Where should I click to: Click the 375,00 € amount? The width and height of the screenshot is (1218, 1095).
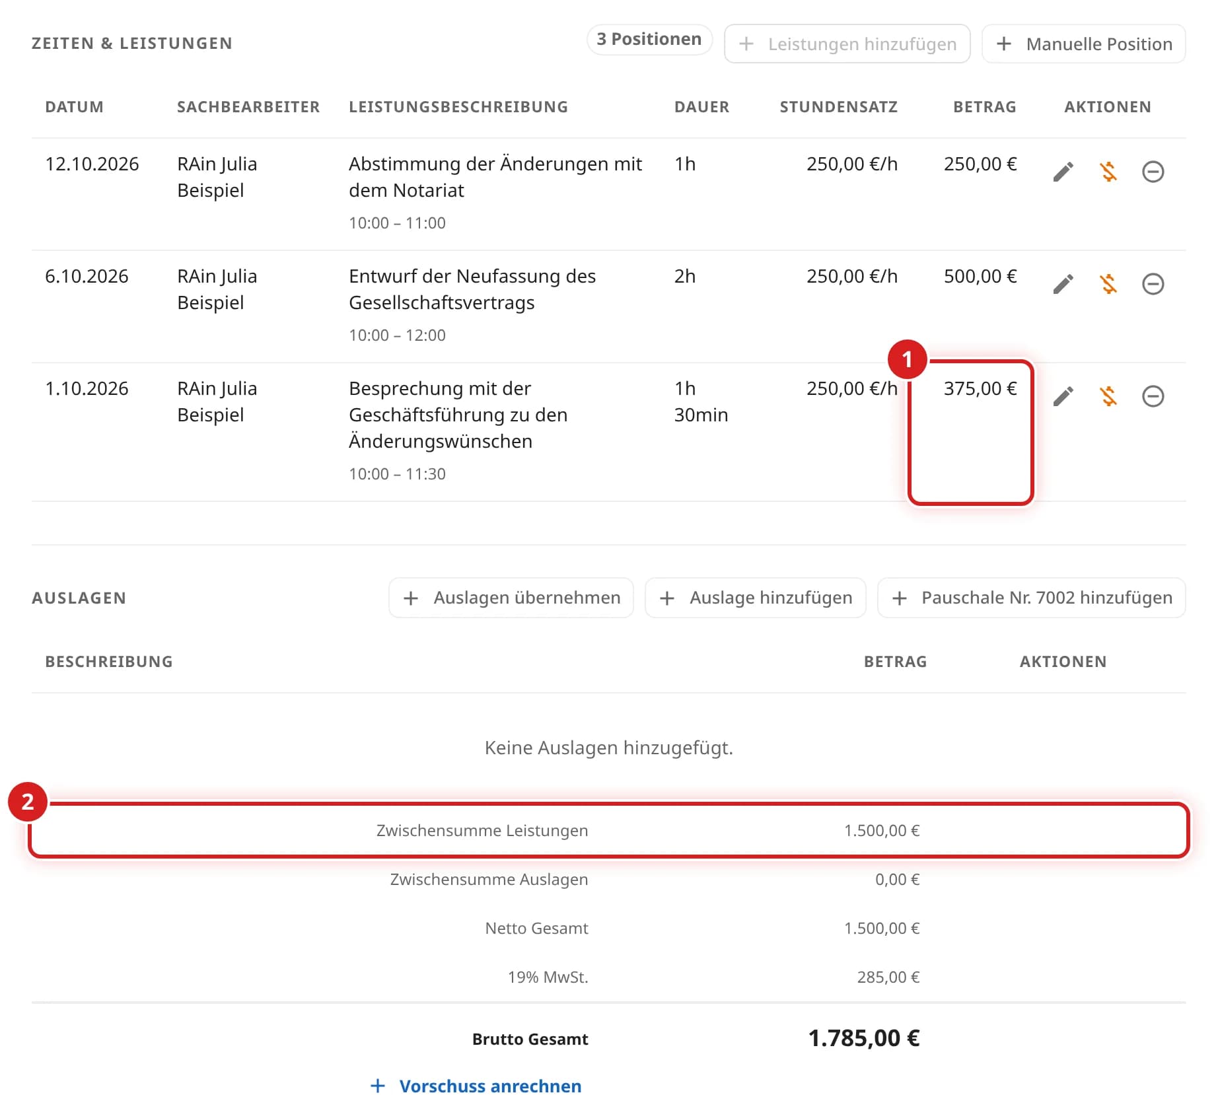(980, 388)
